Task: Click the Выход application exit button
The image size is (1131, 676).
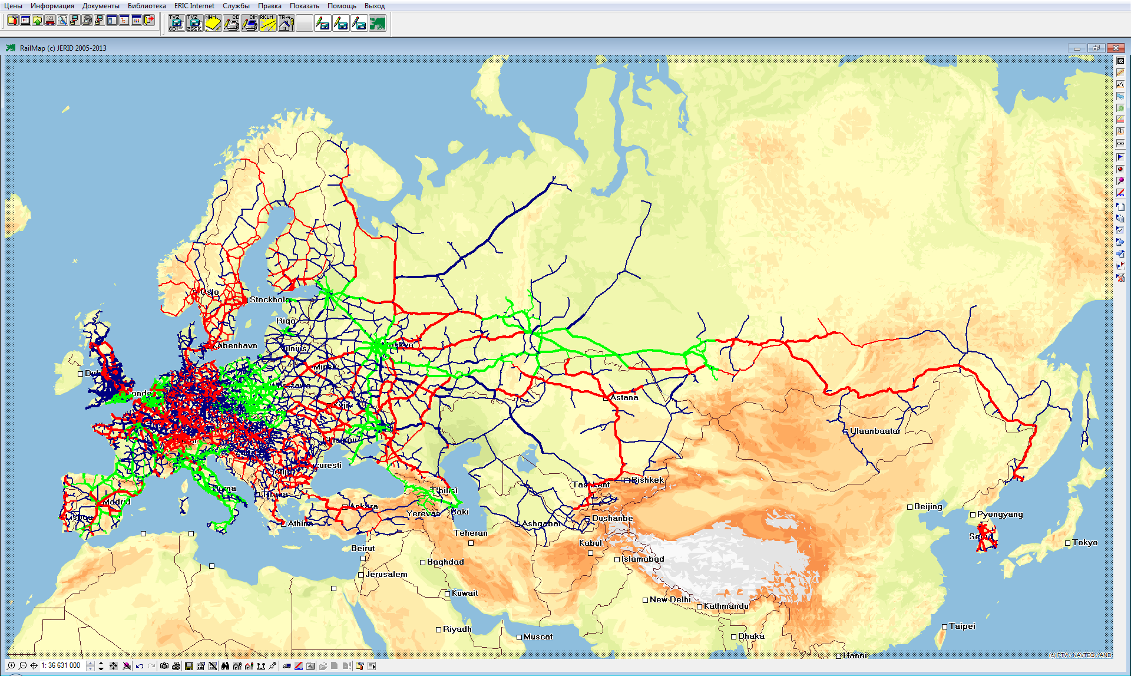Action: coord(380,6)
